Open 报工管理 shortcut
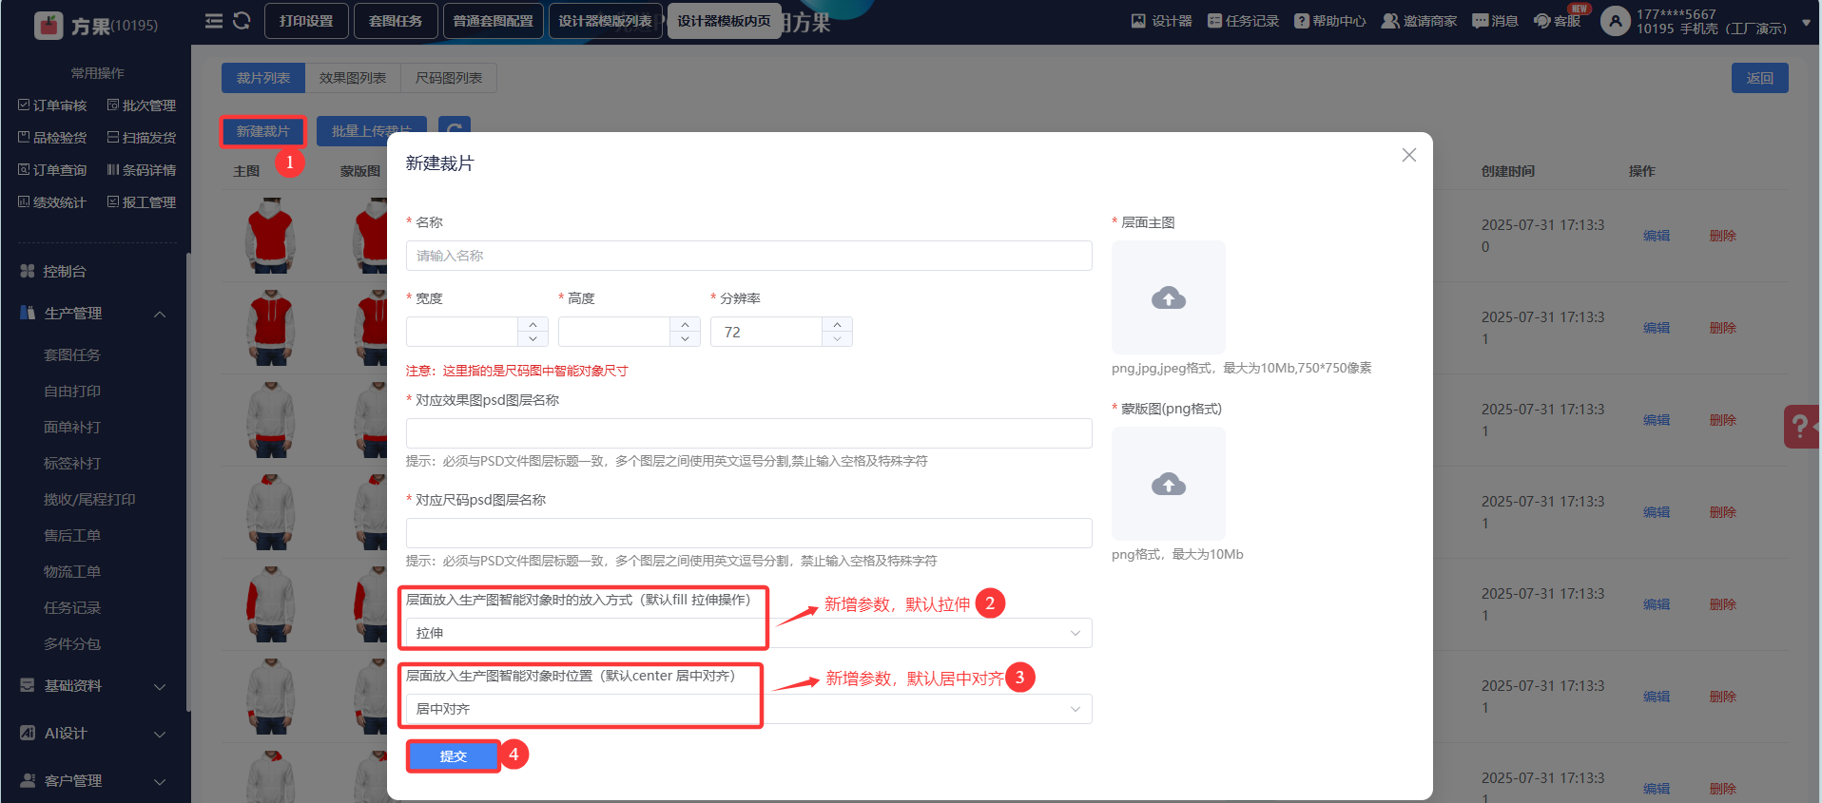The height and width of the screenshot is (803, 1822). [142, 202]
